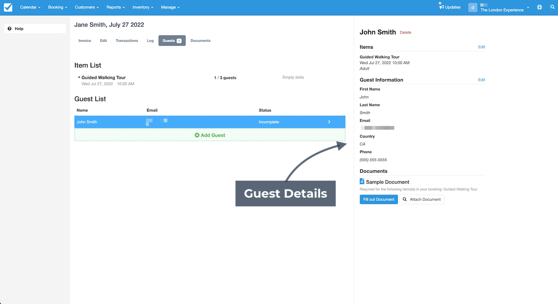Open the Updates megaphone notifications
This screenshot has width=558, height=304.
[450, 7]
